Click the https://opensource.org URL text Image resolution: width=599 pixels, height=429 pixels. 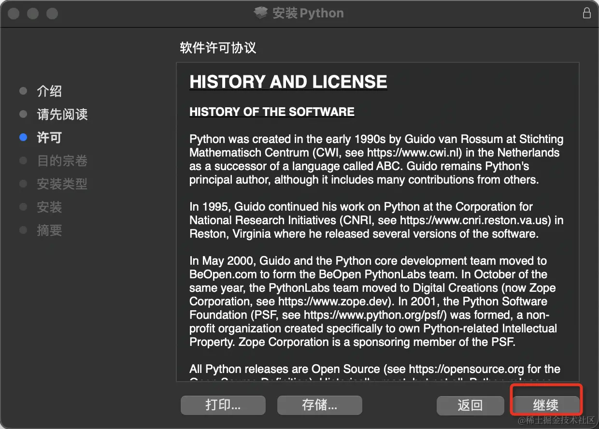tap(467, 369)
